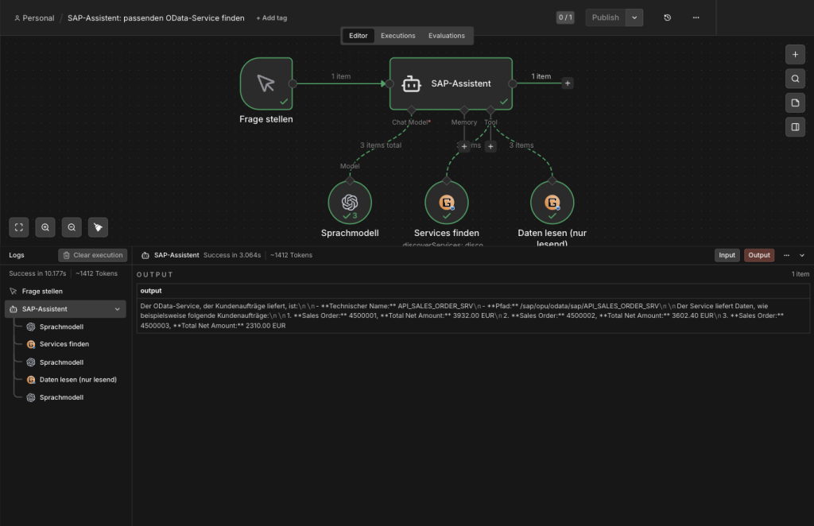The width and height of the screenshot is (814, 526).
Task: Click the 0 / 1 counter badge
Action: (565, 17)
